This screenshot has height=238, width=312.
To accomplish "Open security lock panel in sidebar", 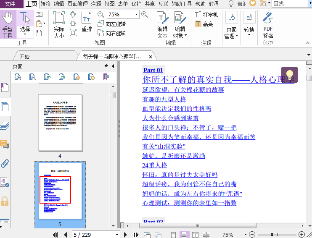I will click(x=5, y=201).
